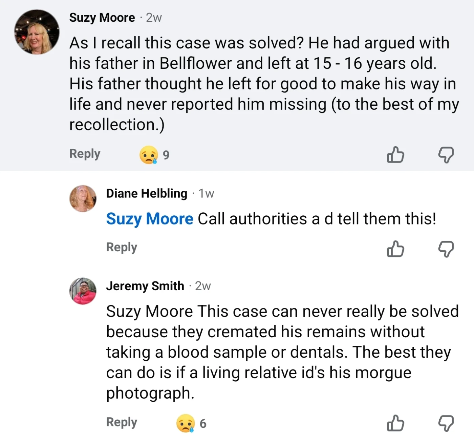Open the blue Suzy Moore mention link
474x444 pixels.
150,219
